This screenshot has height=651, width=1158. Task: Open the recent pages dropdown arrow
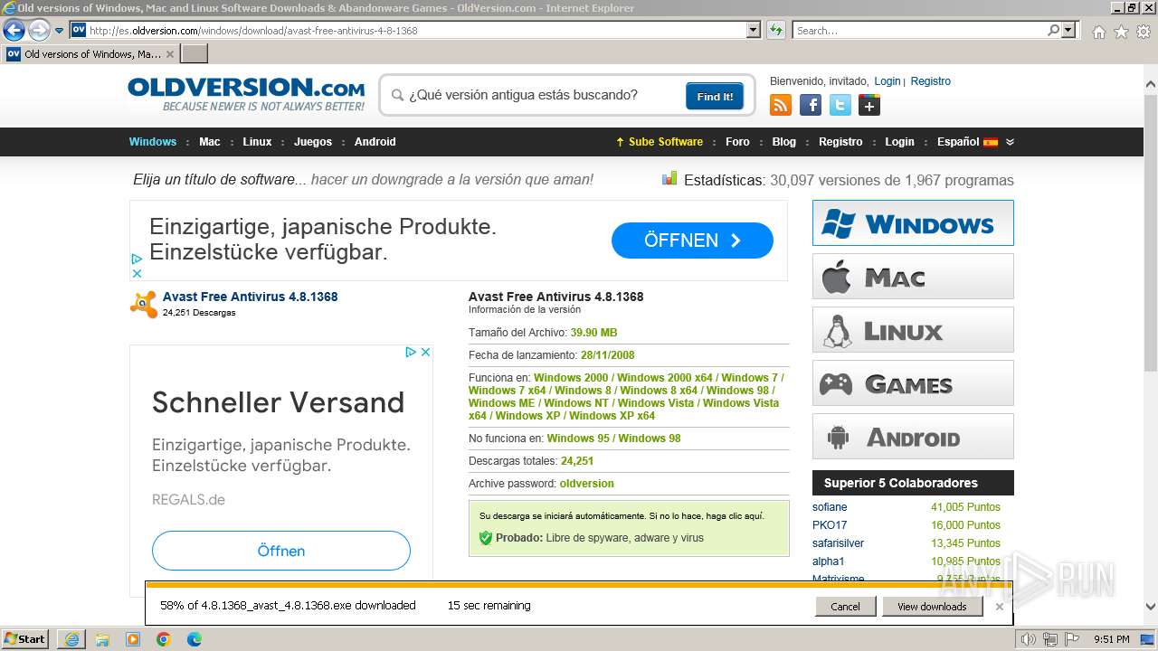click(x=59, y=31)
